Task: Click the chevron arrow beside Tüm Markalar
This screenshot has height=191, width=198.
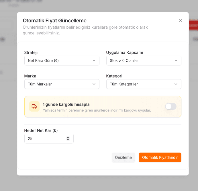Action: (94, 84)
